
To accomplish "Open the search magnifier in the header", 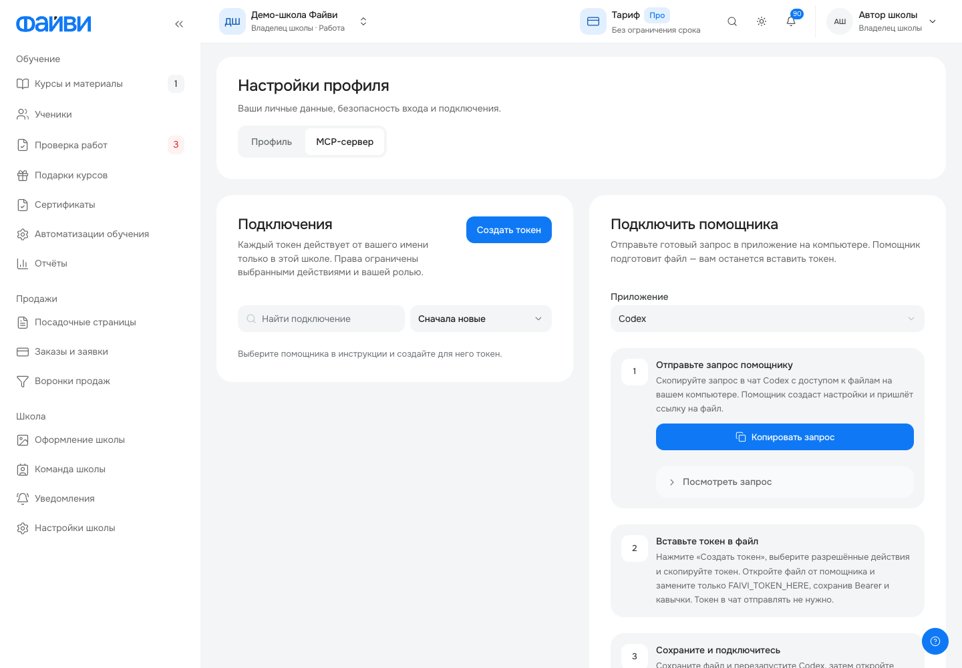I will tap(732, 21).
